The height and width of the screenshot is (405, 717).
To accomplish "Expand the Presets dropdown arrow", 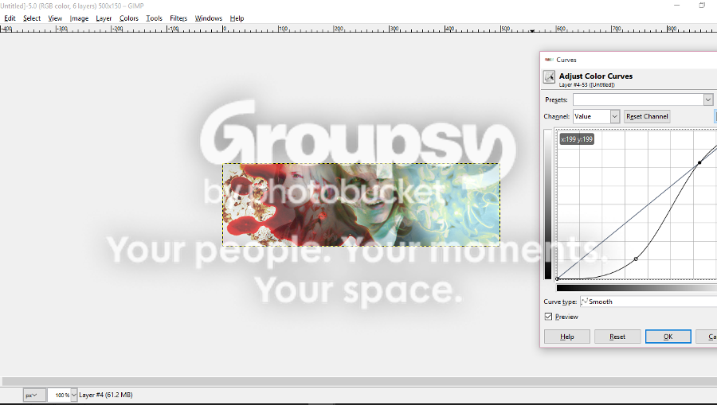I will 708,99.
